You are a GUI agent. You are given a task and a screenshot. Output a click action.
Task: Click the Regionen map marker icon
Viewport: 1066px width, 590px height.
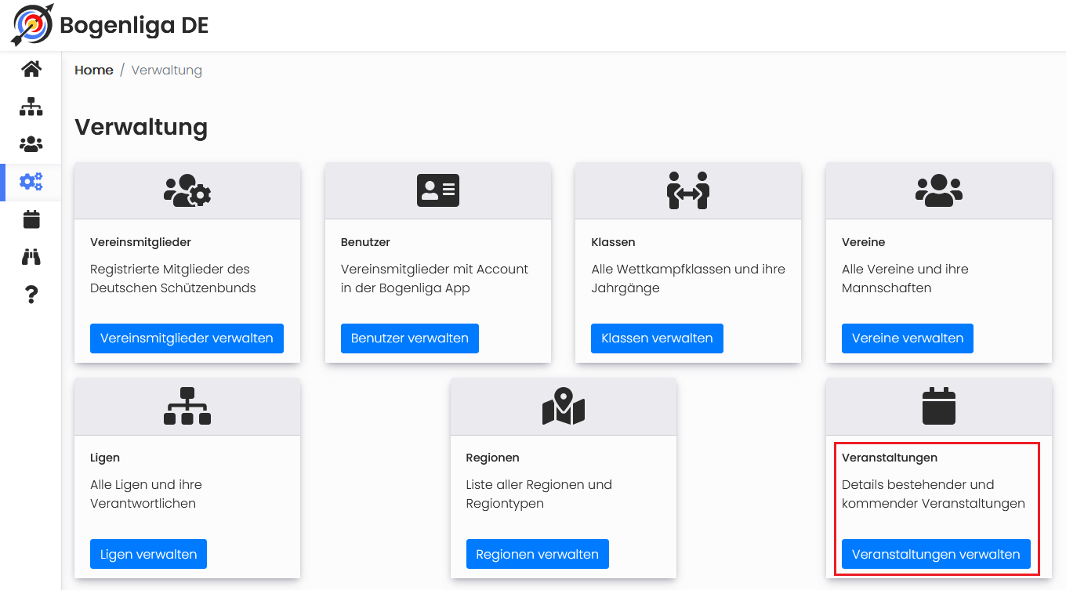click(564, 406)
